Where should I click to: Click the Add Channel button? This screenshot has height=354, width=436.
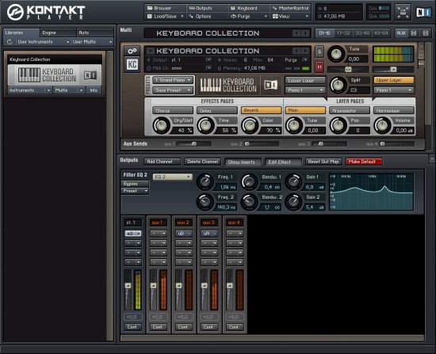point(163,162)
